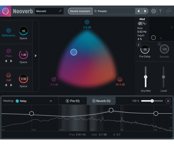
Task: Select previous Plate type
Action: (x=6, y=61)
